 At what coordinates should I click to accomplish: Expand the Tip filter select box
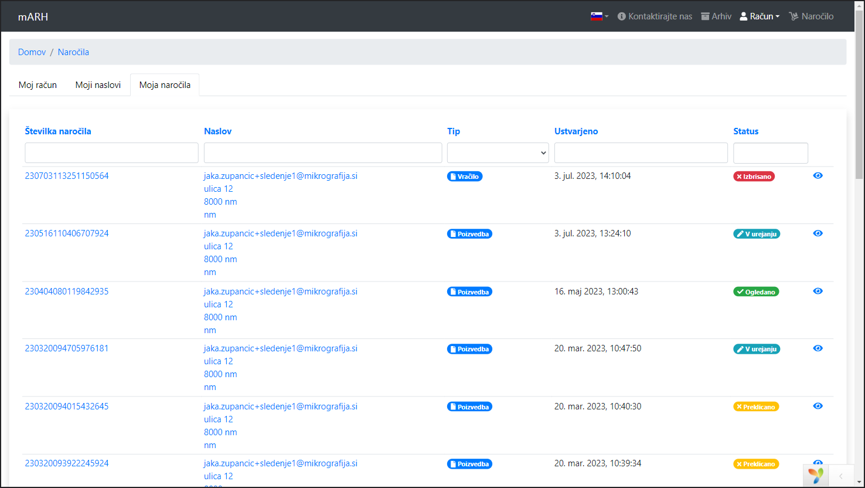click(498, 152)
